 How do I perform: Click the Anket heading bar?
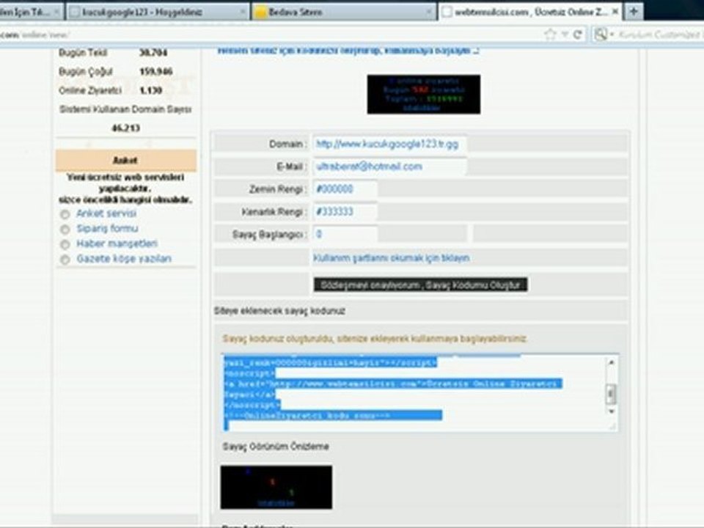click(x=125, y=161)
